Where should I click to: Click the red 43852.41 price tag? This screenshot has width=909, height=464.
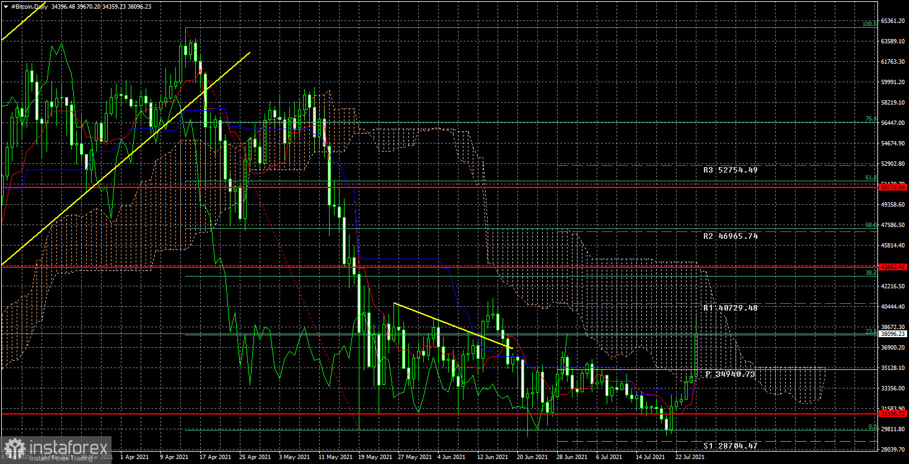coord(894,267)
